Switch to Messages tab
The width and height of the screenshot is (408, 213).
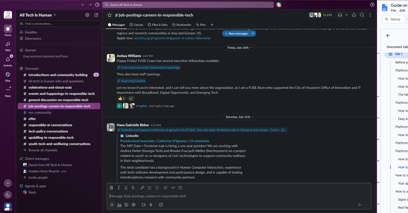click(x=116, y=25)
